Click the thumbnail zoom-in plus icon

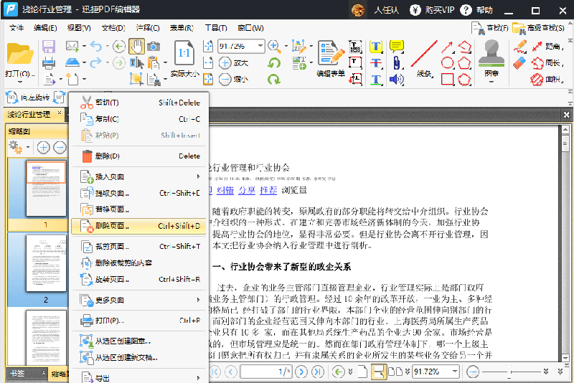(x=43, y=147)
